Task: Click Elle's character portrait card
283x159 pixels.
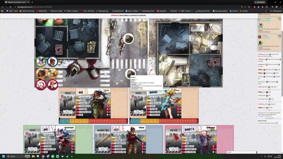Action: pyautogui.click(x=129, y=140)
